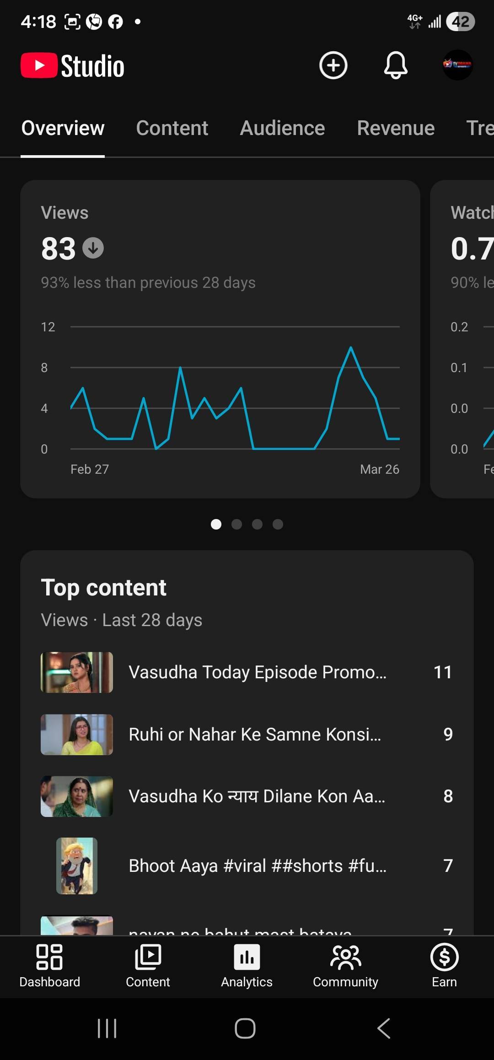
Task: Tap the Bhoot Aaya shorts thumbnail
Action: tap(77, 866)
